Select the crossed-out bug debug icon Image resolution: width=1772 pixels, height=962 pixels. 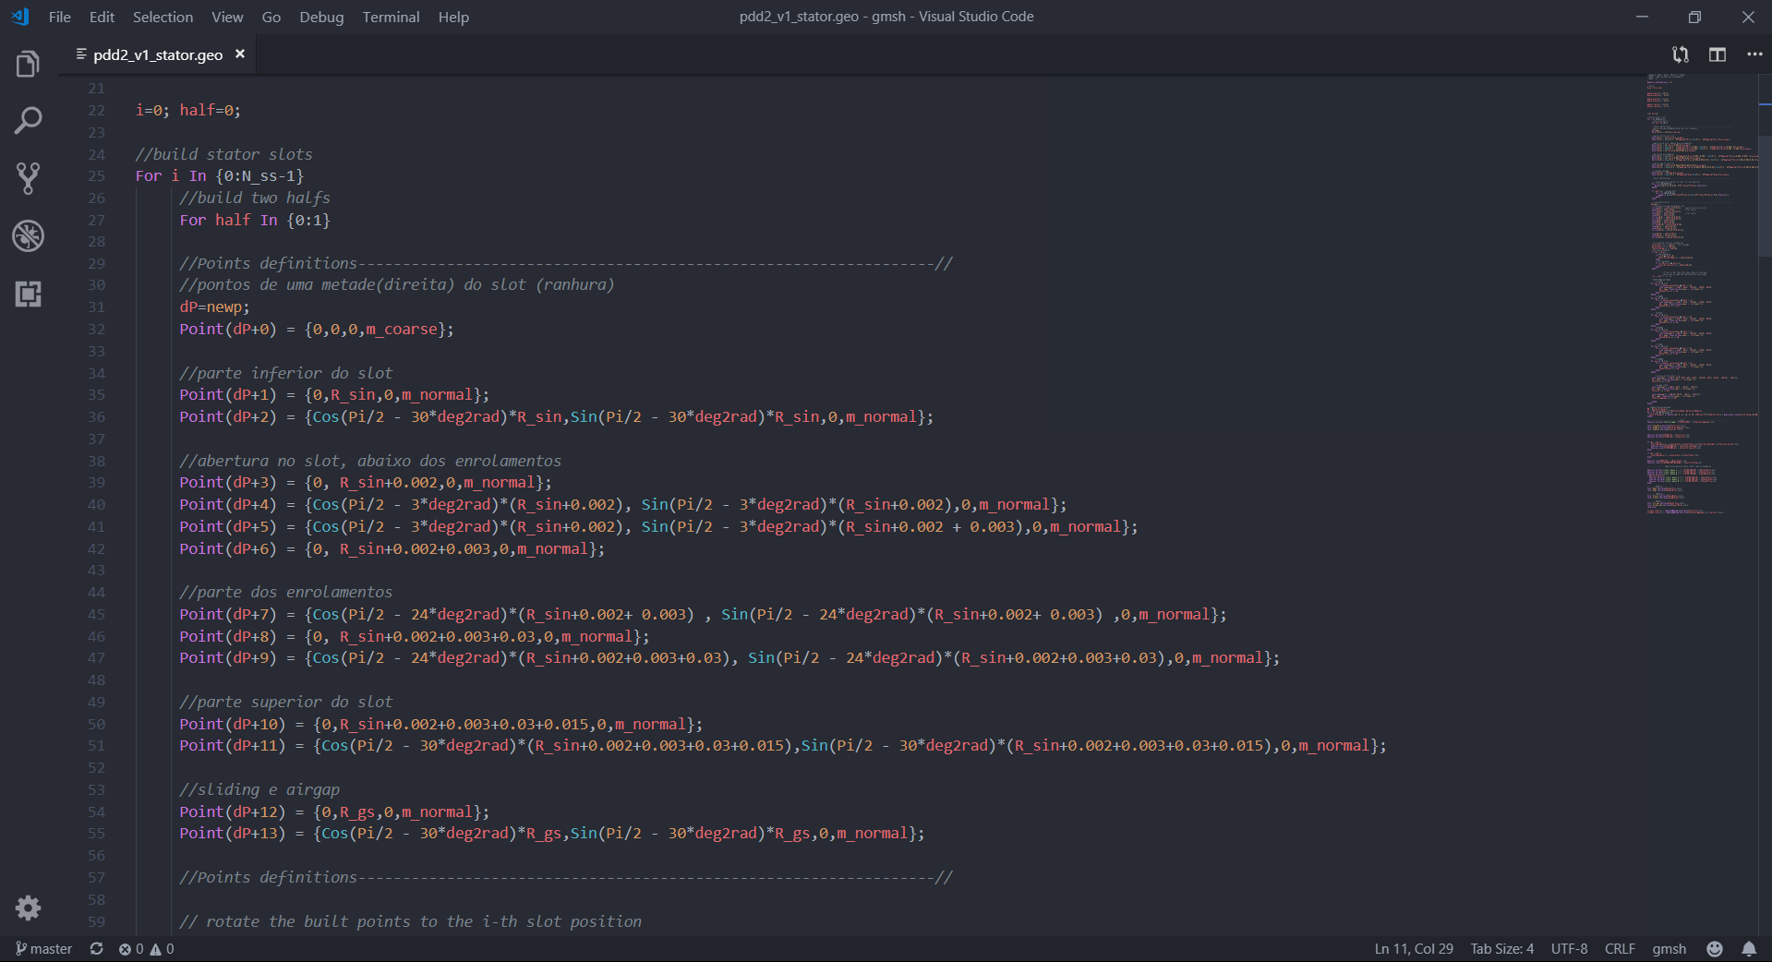(x=28, y=236)
